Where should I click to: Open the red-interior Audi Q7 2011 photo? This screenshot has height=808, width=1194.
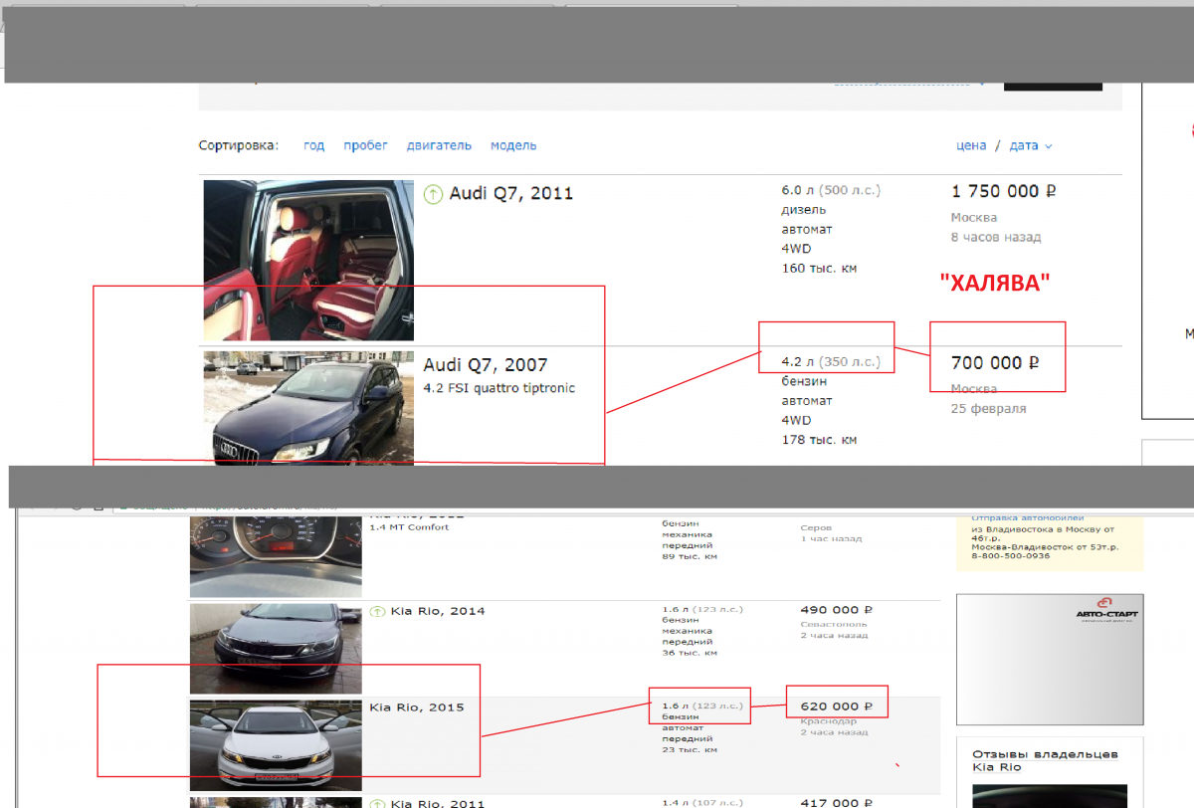pyautogui.click(x=308, y=261)
